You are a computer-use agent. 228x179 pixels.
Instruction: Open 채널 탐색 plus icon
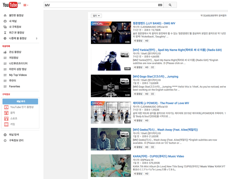(x=5, y=135)
